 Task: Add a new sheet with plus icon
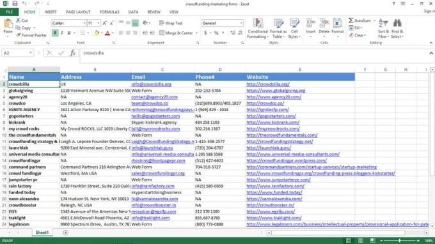(65, 233)
